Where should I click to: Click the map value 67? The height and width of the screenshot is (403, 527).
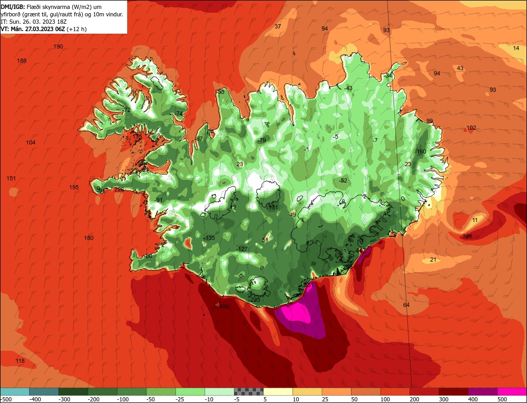click(200, 139)
